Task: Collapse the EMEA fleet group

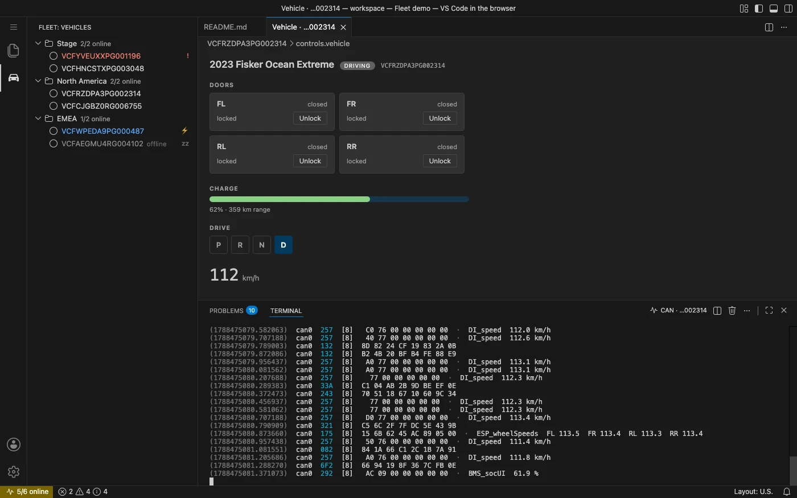Action: tap(38, 118)
